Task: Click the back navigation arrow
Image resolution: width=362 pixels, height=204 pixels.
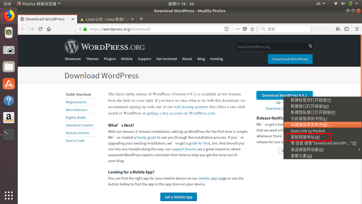Action: click(23, 29)
